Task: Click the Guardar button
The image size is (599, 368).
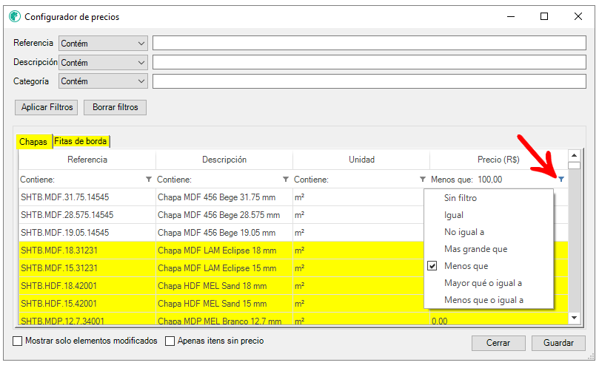Action: [558, 343]
